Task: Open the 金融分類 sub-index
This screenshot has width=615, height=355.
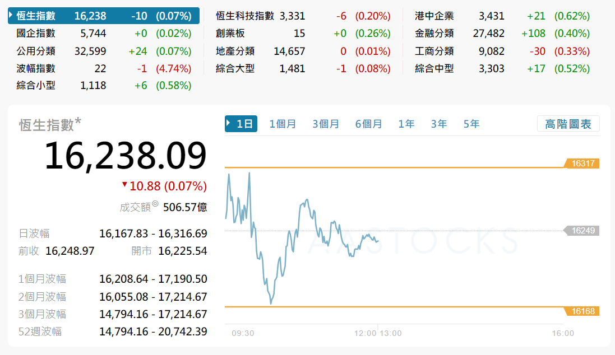Action: 434,34
